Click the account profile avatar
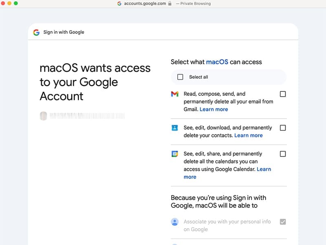This screenshot has height=245, width=326. pos(44,115)
